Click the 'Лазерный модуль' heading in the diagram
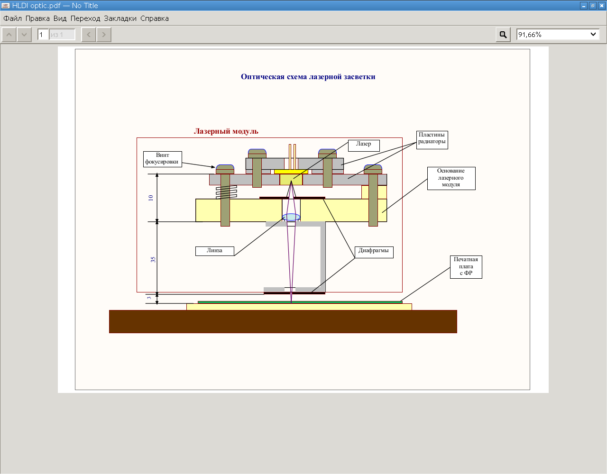Image resolution: width=607 pixels, height=474 pixels. click(x=226, y=131)
